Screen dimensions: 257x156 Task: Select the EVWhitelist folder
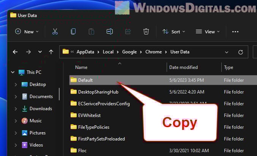click(89, 115)
